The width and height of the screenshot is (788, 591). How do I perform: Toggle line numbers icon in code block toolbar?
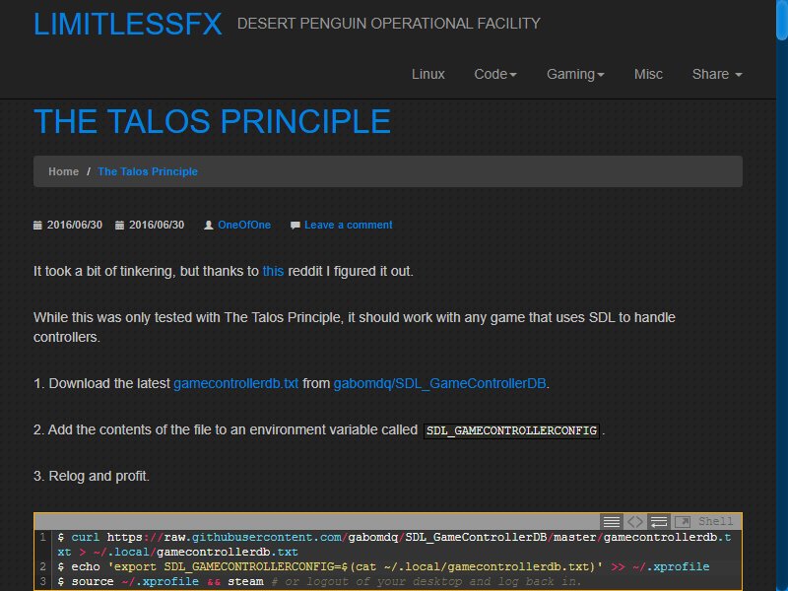click(x=612, y=522)
